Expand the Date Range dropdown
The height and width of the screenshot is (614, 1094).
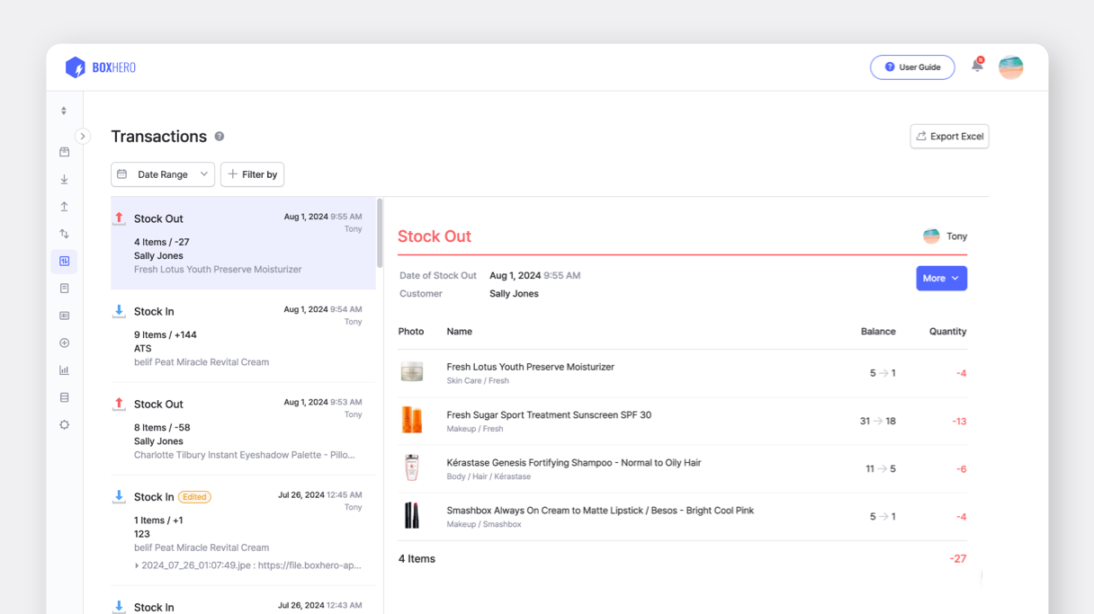(x=162, y=174)
